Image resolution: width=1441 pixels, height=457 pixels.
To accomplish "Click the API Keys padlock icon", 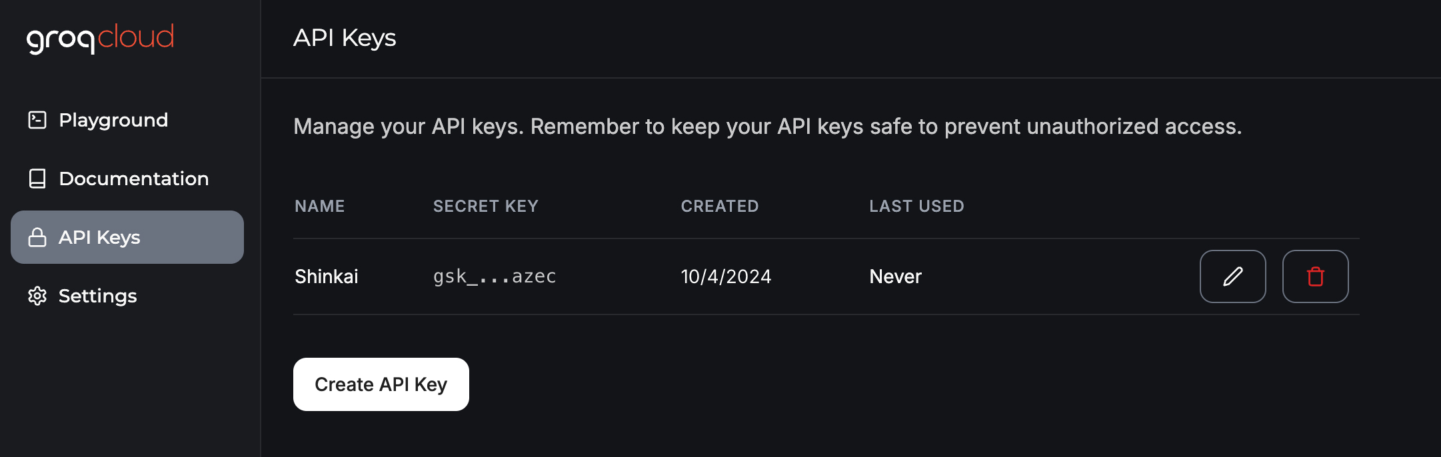I will coord(37,237).
